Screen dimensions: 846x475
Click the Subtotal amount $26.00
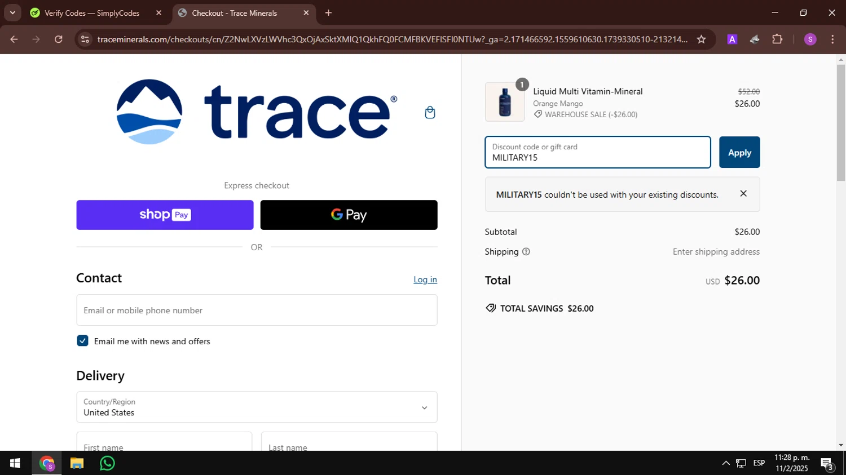pos(747,232)
